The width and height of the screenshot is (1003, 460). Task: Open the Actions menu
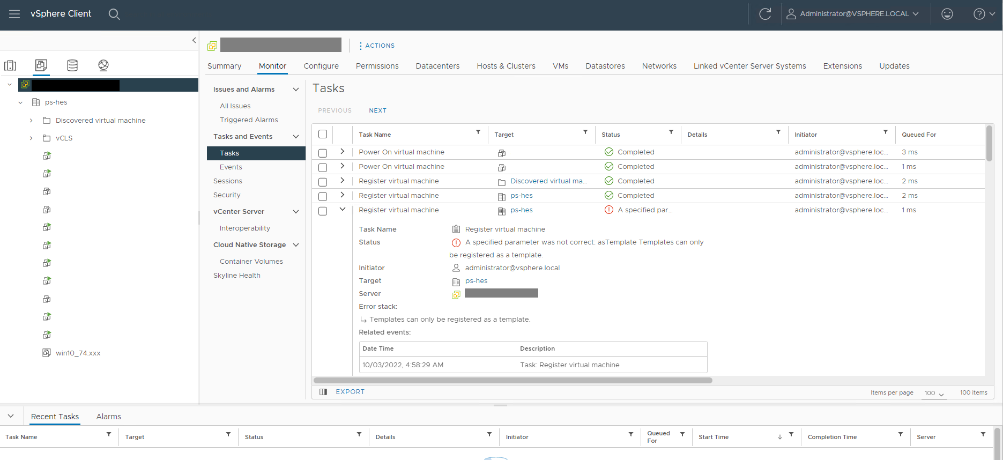tap(377, 46)
